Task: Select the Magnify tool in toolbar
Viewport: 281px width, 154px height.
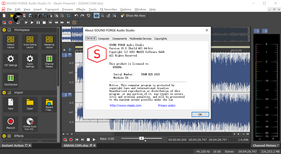Action: 102,16
